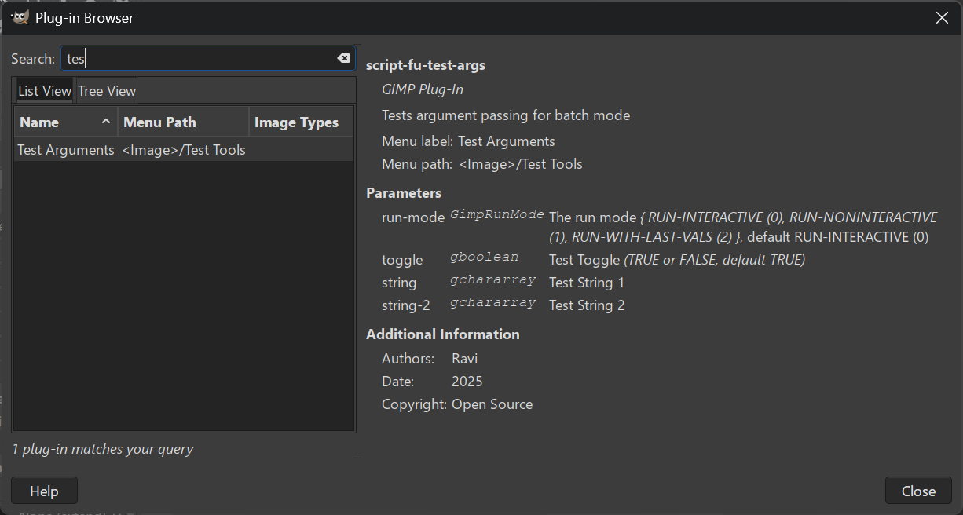The width and height of the screenshot is (963, 515).
Task: Open Help for the Plug-in Browser
Action: click(x=44, y=491)
